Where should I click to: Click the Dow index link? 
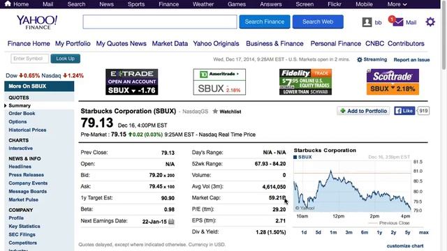point(12,76)
